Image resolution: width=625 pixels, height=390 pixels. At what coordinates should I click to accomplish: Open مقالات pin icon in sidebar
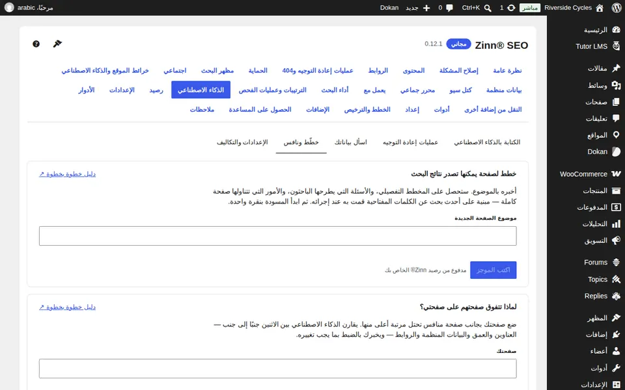(617, 68)
